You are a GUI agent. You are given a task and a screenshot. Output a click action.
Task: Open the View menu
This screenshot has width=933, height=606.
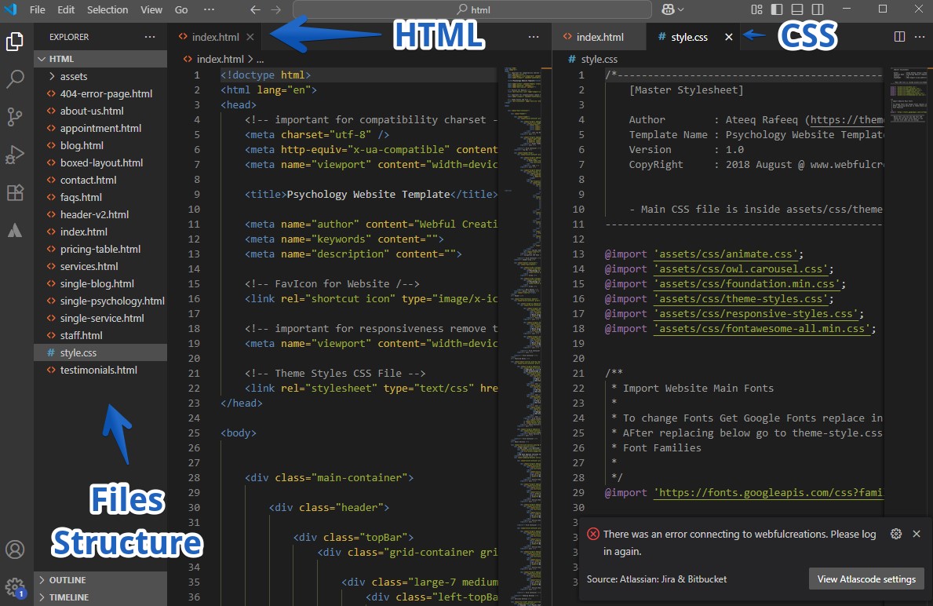click(x=151, y=9)
